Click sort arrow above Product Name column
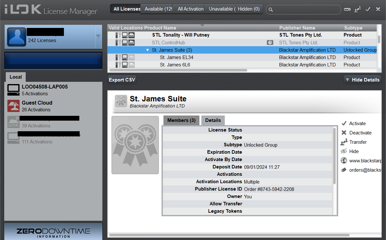386x240 pixels. (202, 25)
